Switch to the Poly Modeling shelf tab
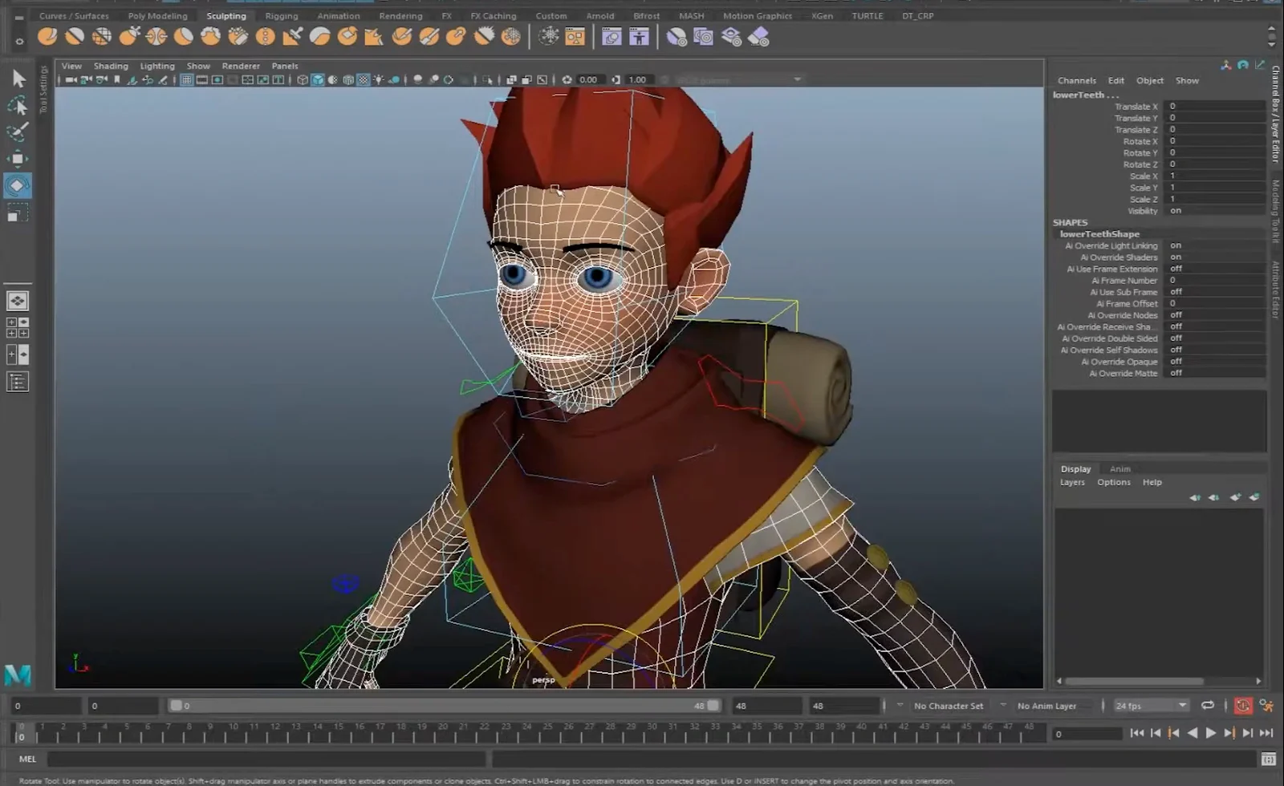 157,15
